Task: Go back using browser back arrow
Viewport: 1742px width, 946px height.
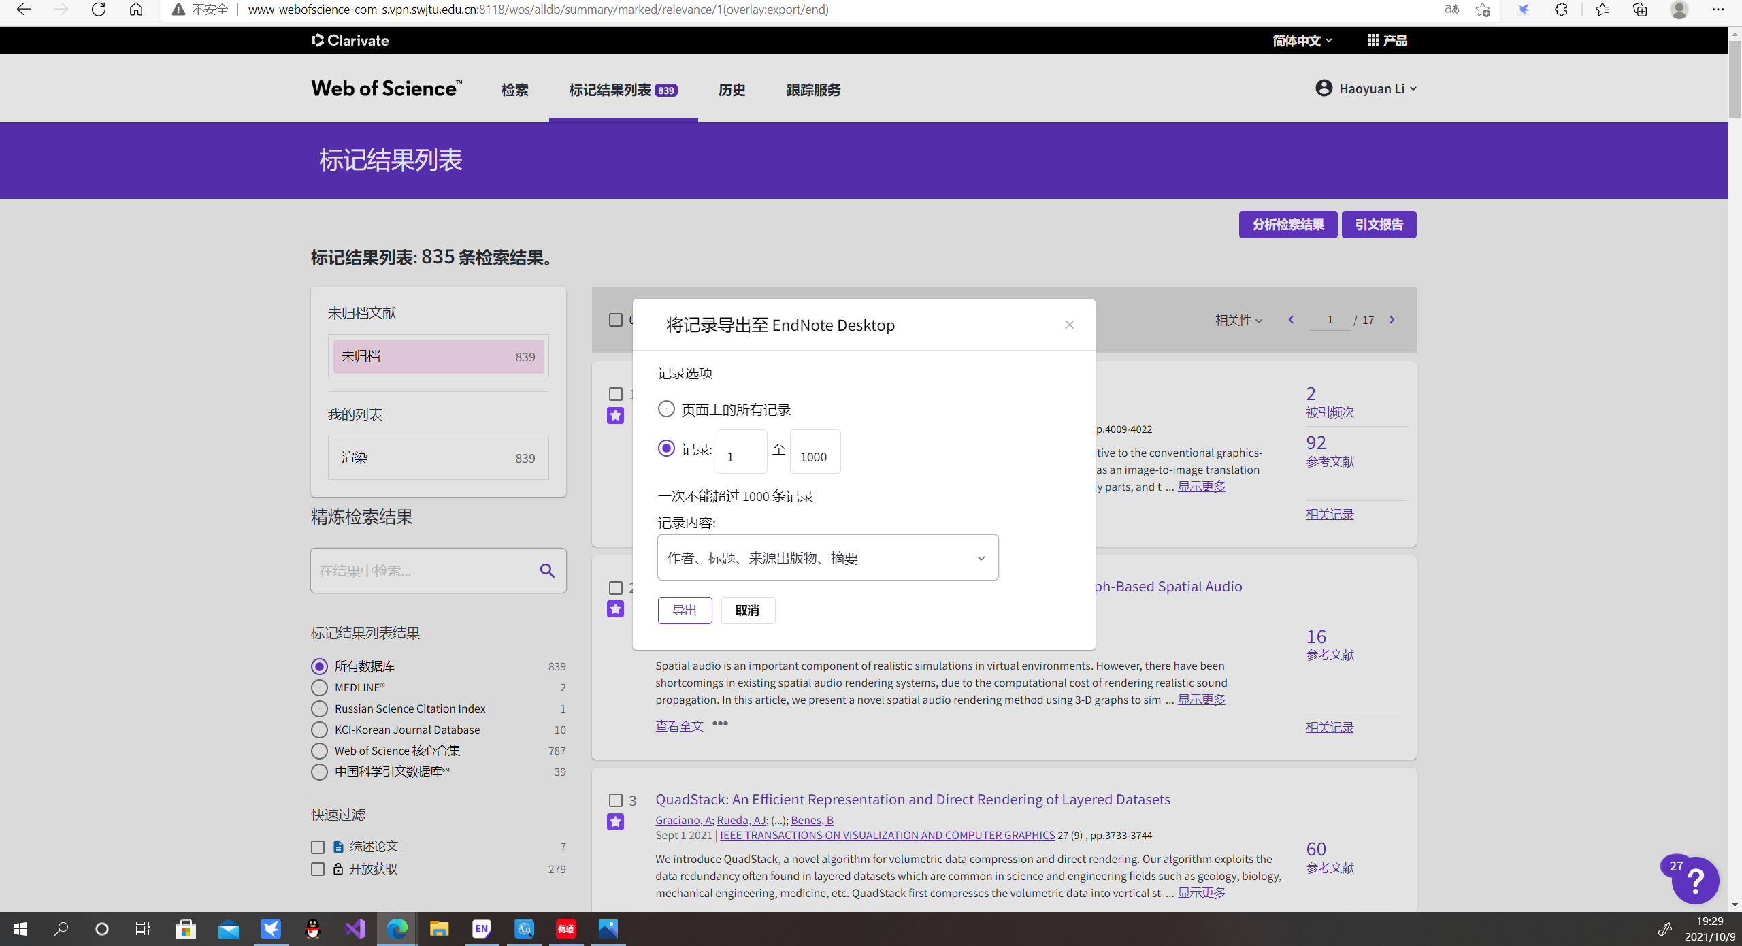Action: 24,10
